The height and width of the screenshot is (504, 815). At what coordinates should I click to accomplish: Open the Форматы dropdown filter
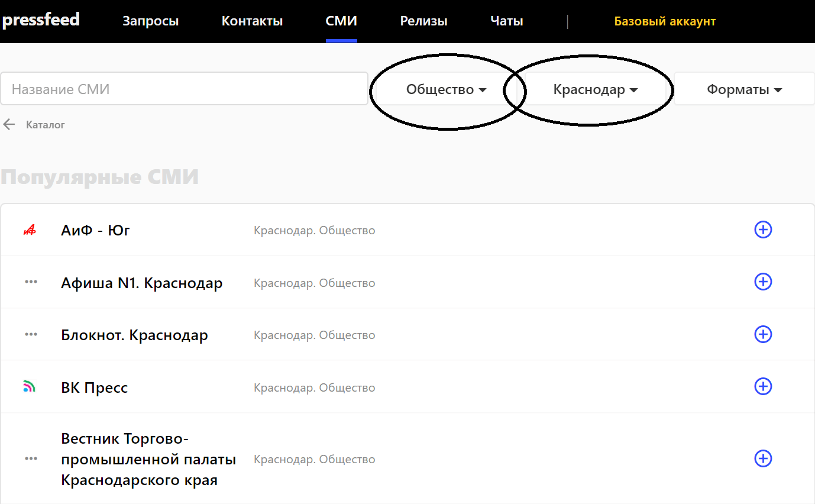[744, 89]
